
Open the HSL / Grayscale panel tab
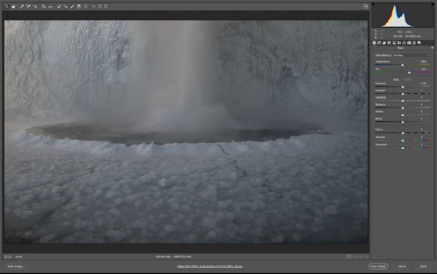[389, 43]
